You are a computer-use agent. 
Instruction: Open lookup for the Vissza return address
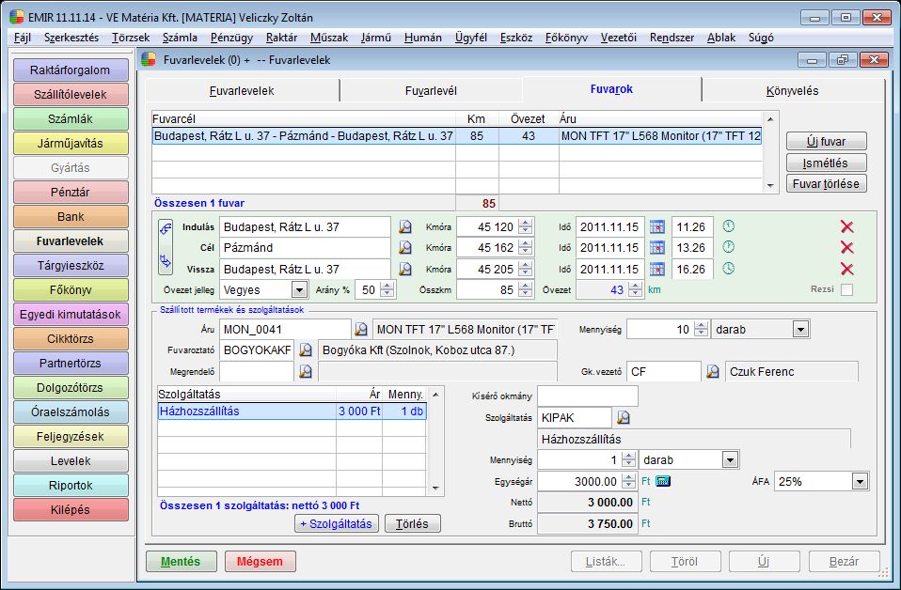coord(405,269)
